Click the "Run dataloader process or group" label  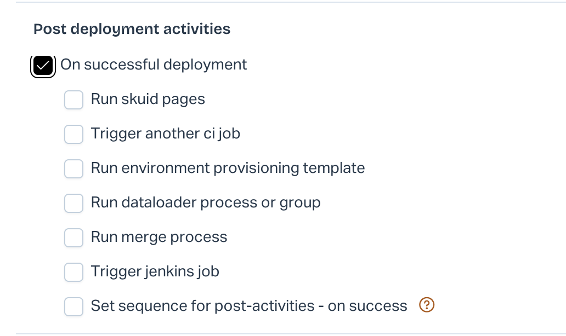[206, 202]
